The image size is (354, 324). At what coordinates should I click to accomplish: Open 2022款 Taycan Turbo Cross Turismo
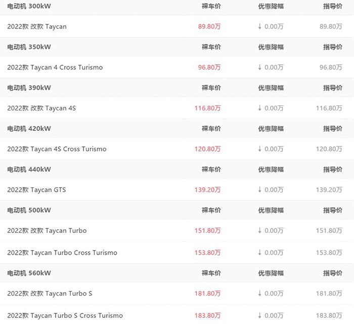pos(62,253)
